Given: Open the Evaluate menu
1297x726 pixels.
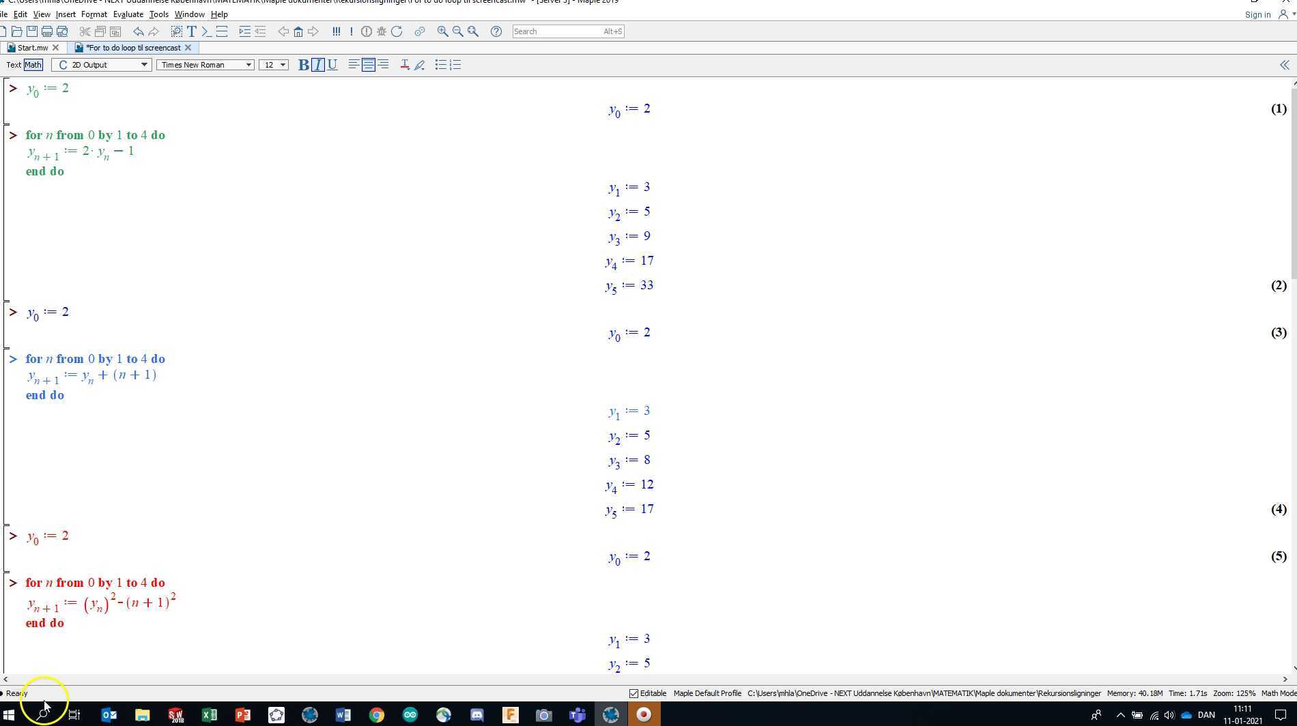Looking at the screenshot, I should click(128, 14).
